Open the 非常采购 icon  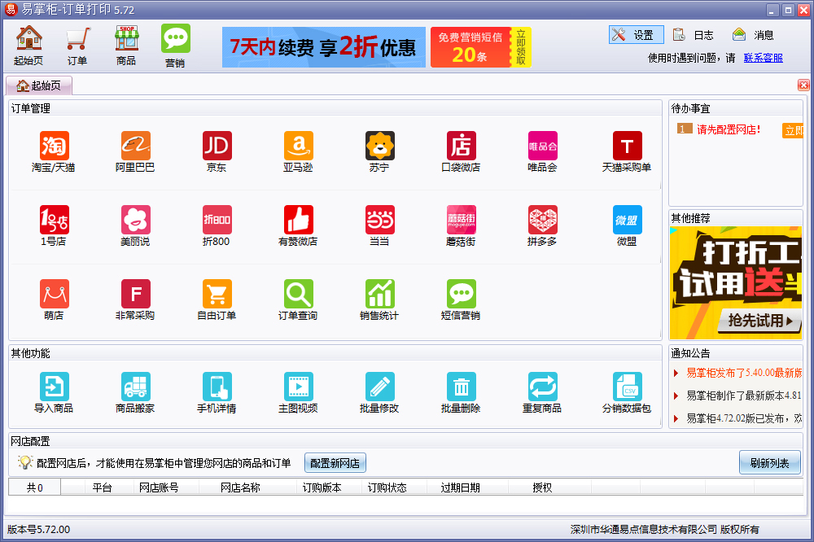point(135,299)
